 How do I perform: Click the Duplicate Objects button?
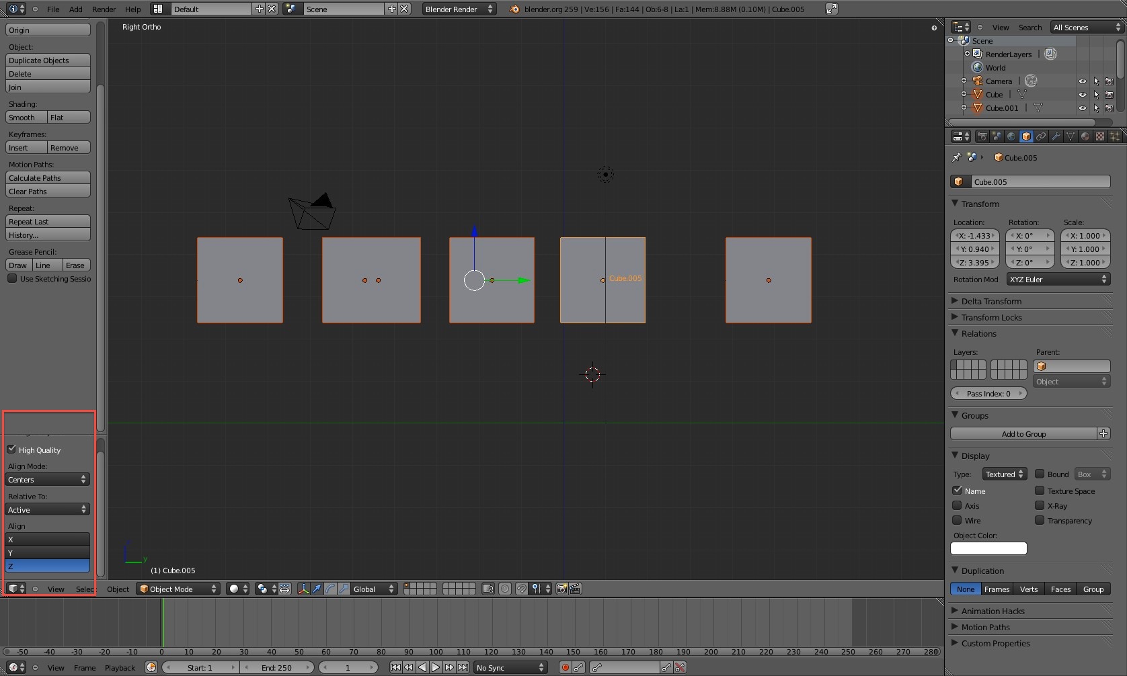(x=48, y=60)
